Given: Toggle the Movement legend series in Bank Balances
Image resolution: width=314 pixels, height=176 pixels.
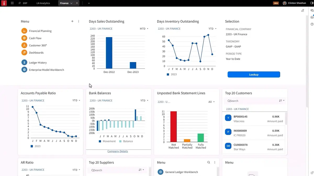Looking at the screenshot, I should [x=107, y=141].
